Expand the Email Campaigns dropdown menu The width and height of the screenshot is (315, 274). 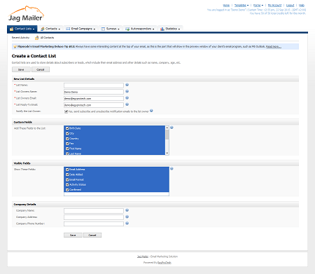80,29
